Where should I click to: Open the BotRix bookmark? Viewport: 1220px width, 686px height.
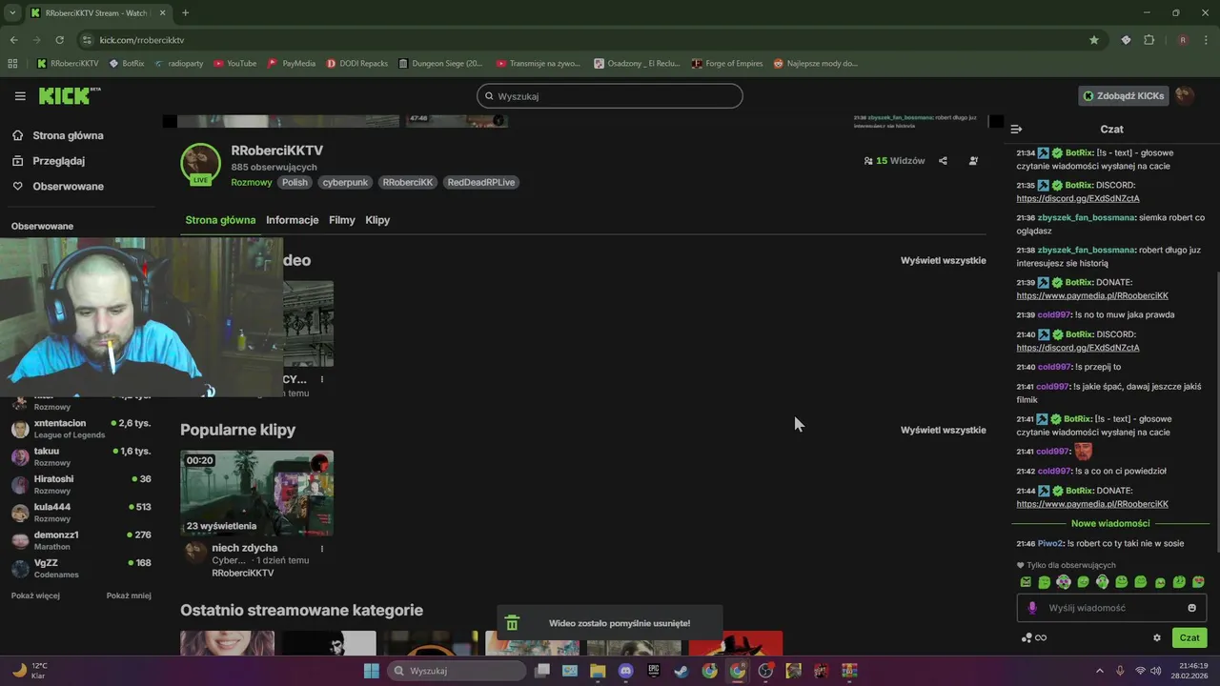point(127,63)
